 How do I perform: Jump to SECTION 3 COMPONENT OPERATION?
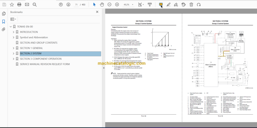[x=41, y=59]
